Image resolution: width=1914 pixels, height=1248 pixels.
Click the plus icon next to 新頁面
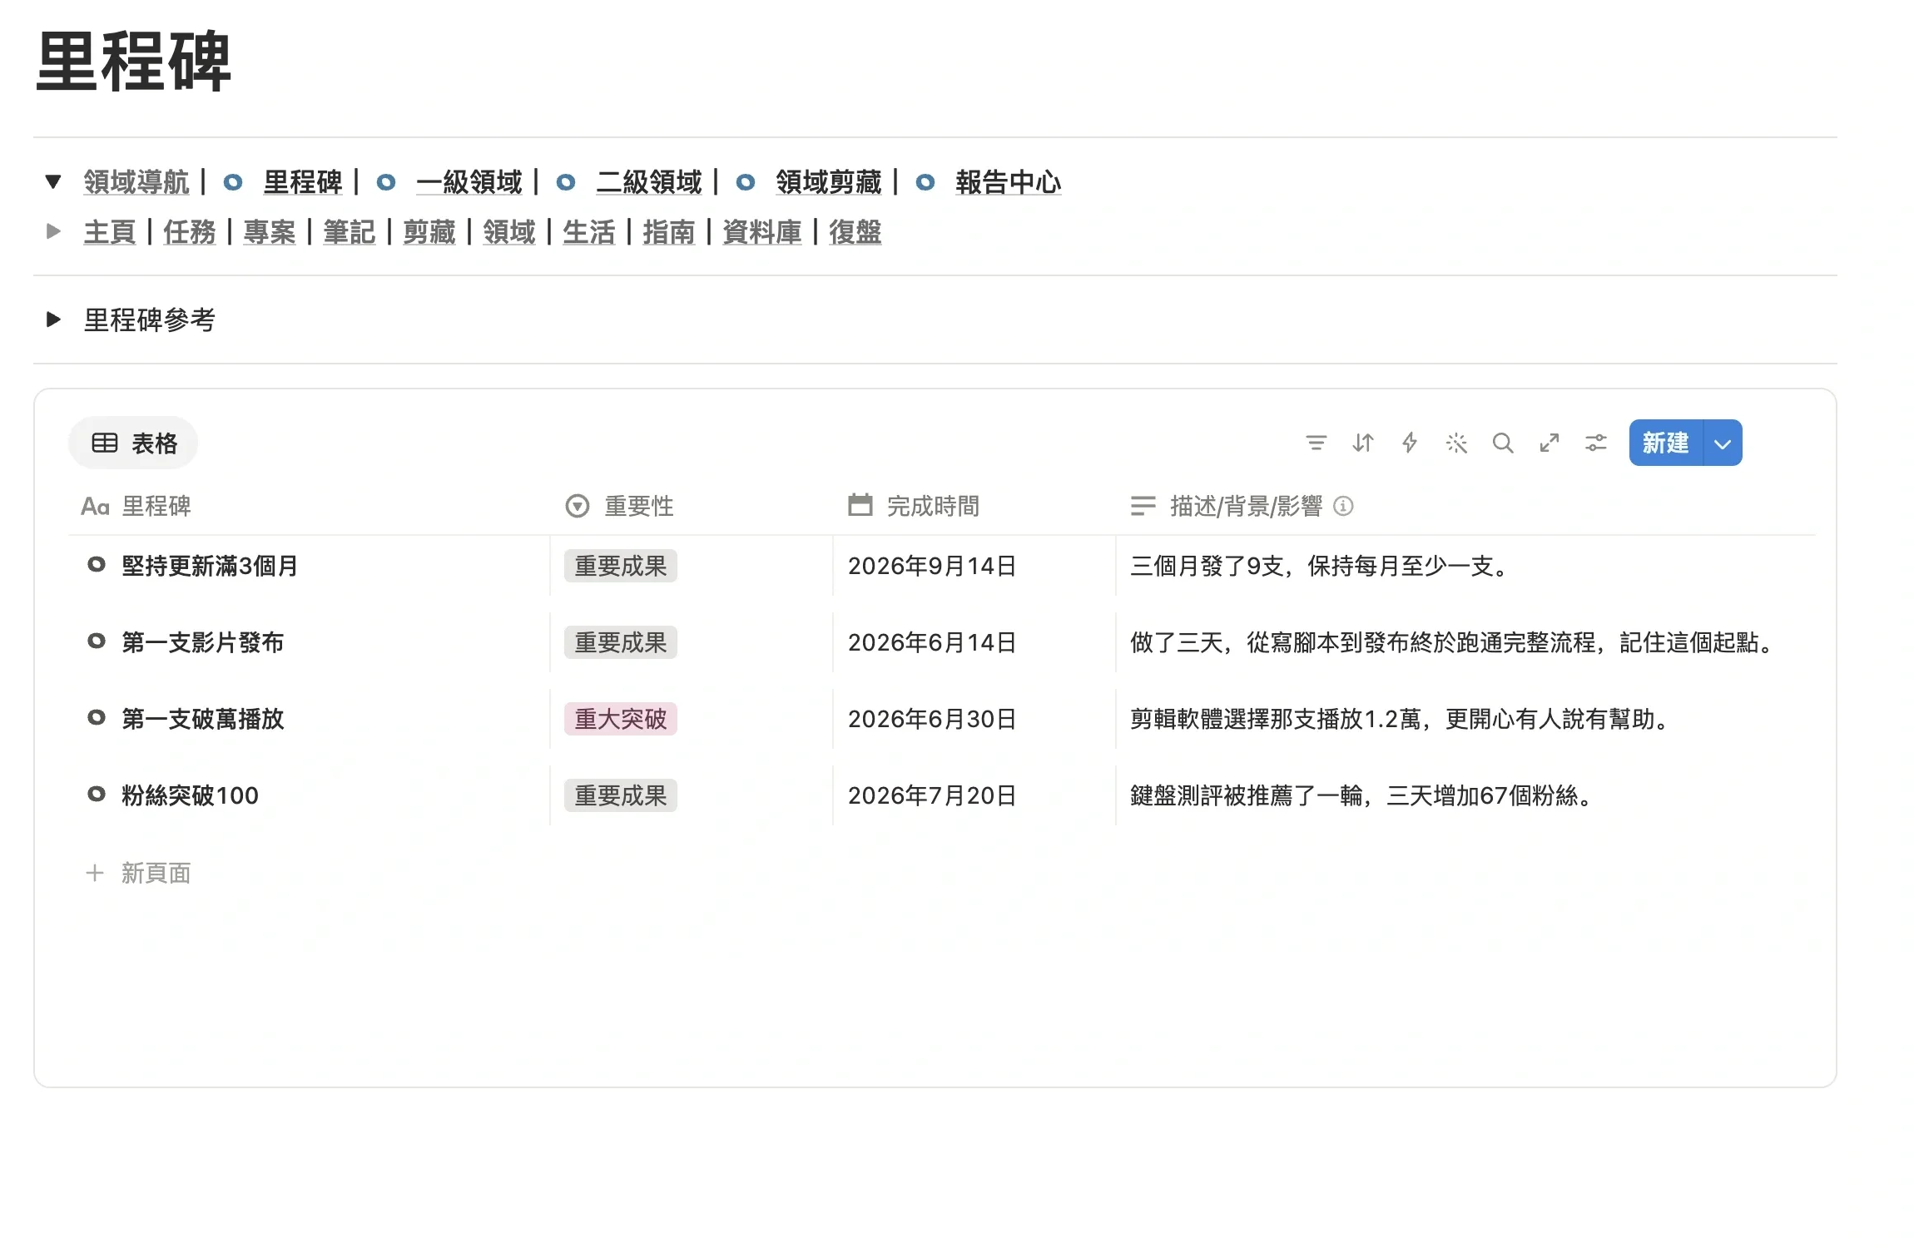point(95,873)
